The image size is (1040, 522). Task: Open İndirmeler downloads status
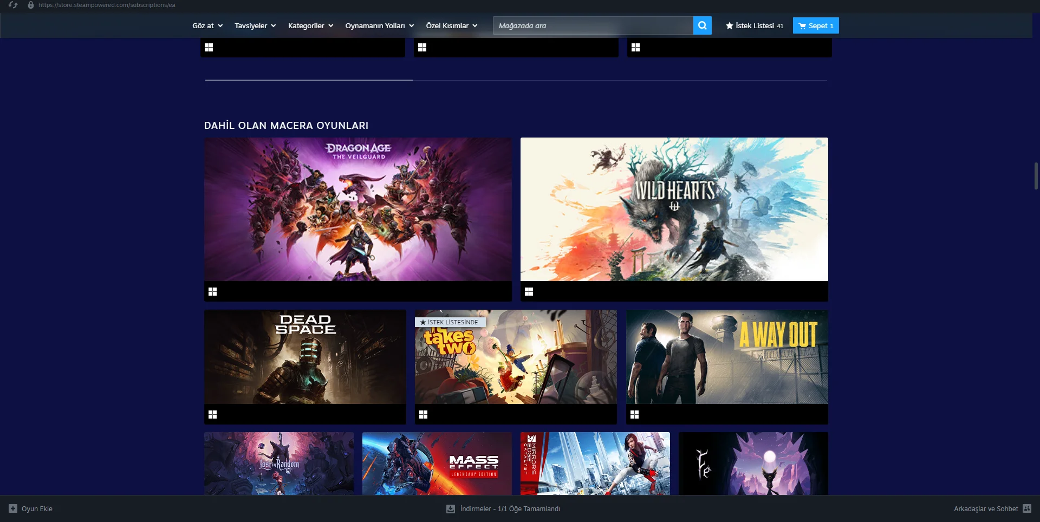pos(503,508)
